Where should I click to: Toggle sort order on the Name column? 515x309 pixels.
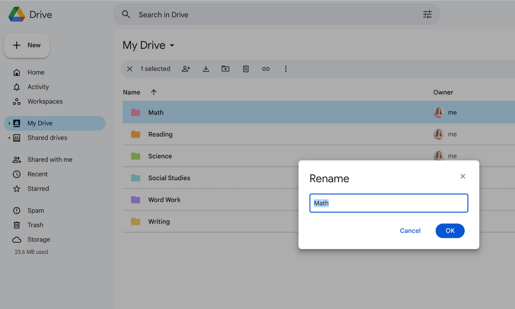pyautogui.click(x=153, y=92)
